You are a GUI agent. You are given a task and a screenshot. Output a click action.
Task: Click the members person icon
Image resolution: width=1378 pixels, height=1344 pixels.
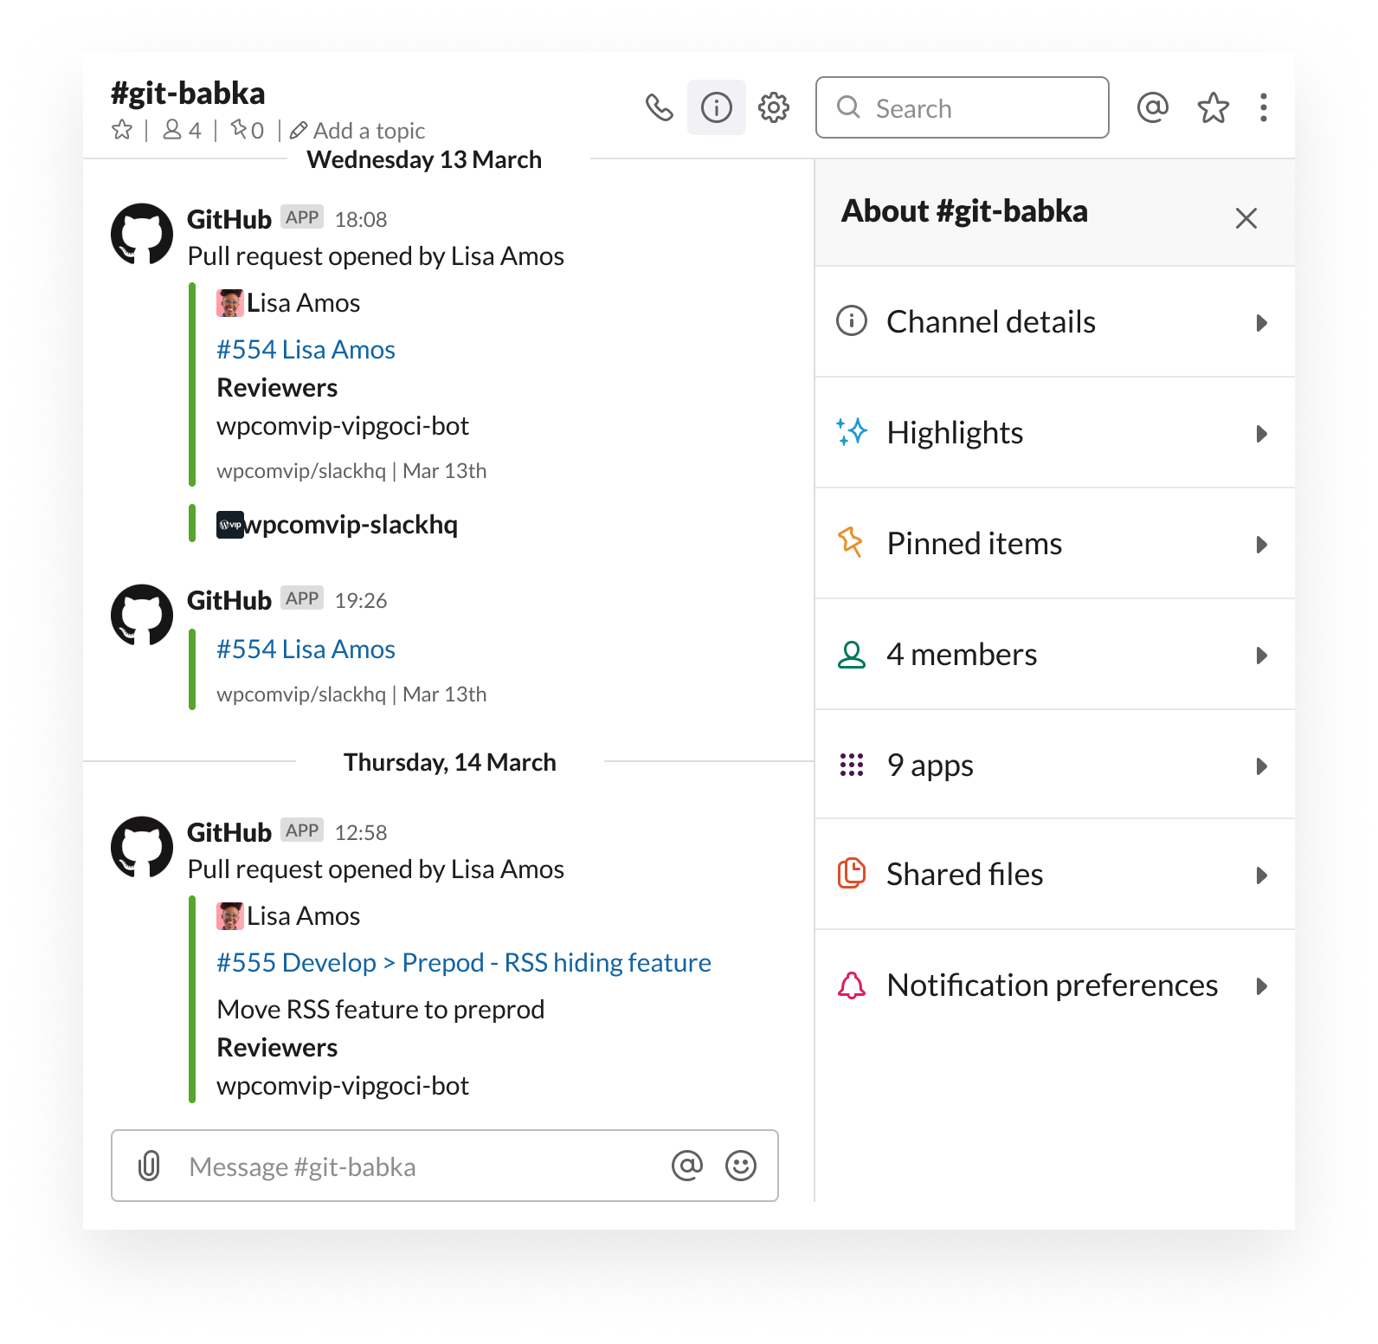[852, 655]
